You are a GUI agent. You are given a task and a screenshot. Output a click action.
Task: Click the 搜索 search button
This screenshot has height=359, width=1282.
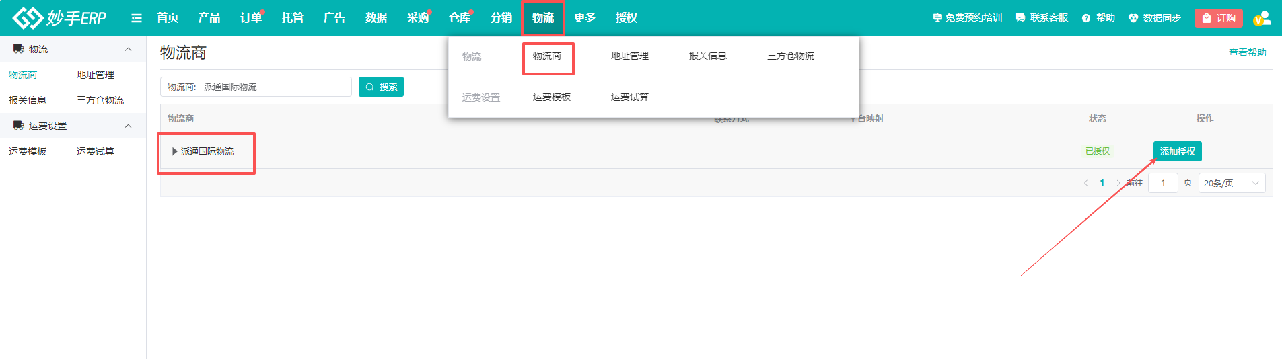tap(381, 87)
